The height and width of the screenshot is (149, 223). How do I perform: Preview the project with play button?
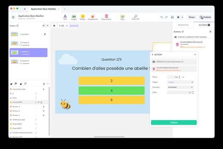178,17
